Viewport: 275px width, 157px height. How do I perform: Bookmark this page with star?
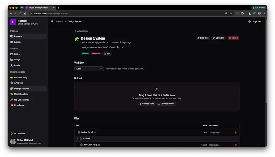231,13
